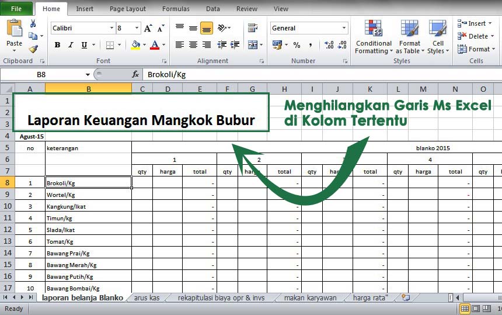Screen dimensions: 502x315
Task: Select the Format Painter brush
Action: click(x=33, y=49)
